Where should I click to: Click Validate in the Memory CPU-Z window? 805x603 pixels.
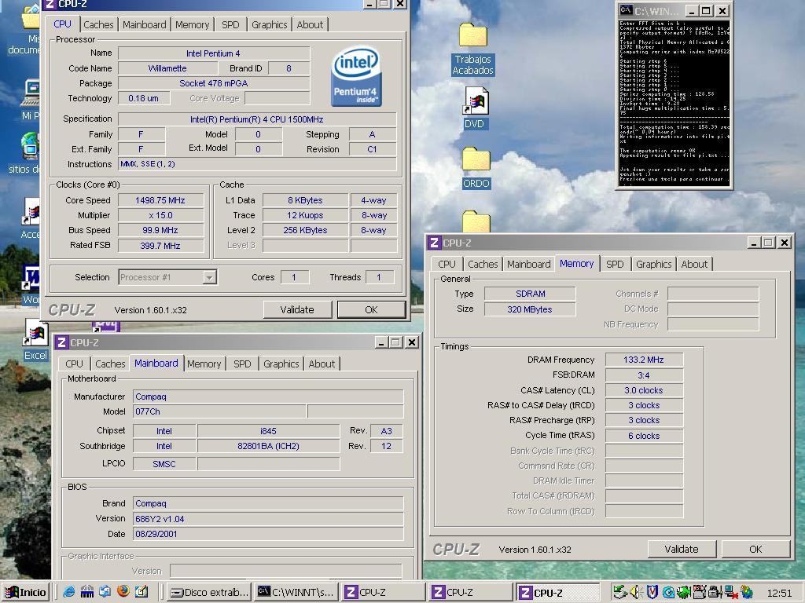[x=682, y=549]
